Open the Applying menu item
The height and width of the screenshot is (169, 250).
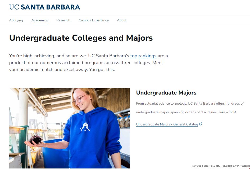click(x=16, y=20)
